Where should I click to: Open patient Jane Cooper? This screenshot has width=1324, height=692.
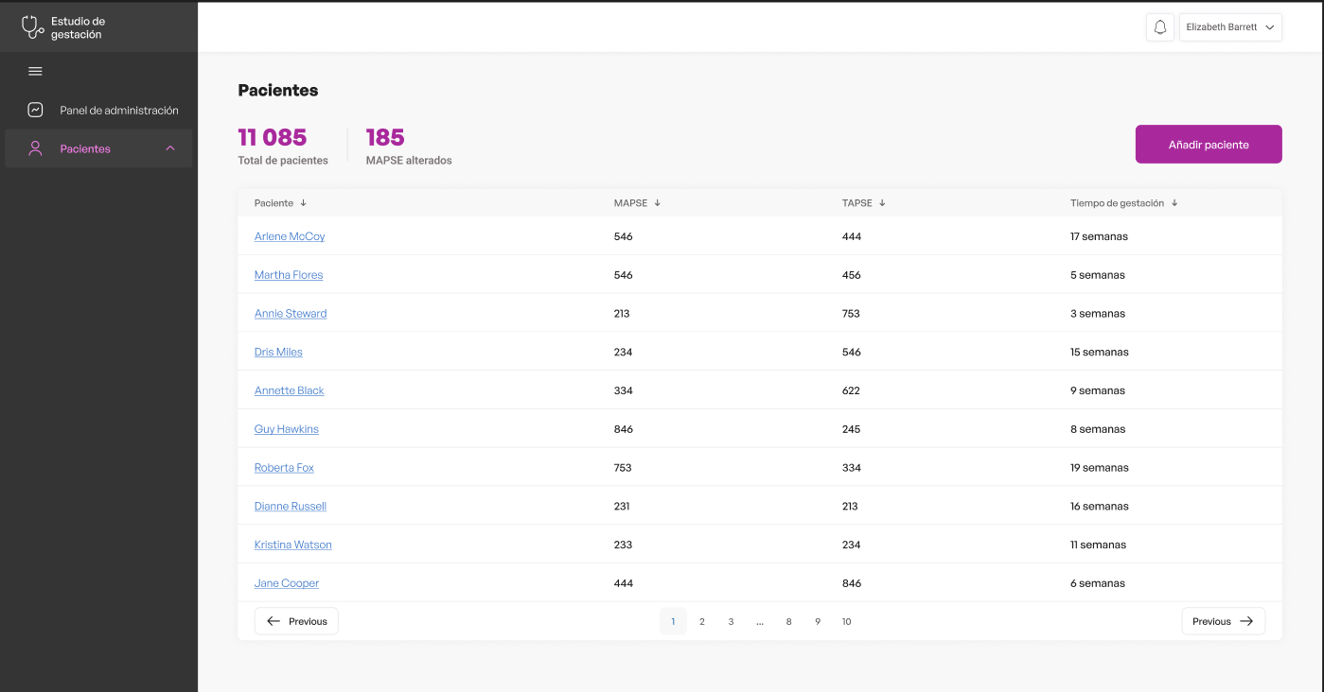[x=287, y=583]
